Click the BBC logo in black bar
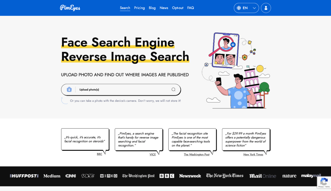This screenshot has width=331, height=191. click(167, 176)
